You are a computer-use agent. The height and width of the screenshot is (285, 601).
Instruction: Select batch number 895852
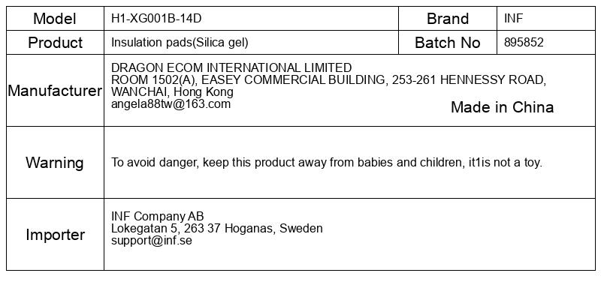pyautogui.click(x=524, y=43)
